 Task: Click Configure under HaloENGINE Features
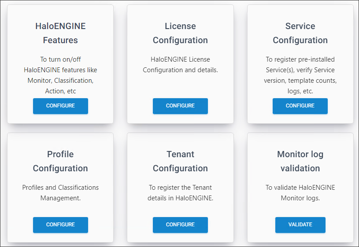pyautogui.click(x=60, y=106)
